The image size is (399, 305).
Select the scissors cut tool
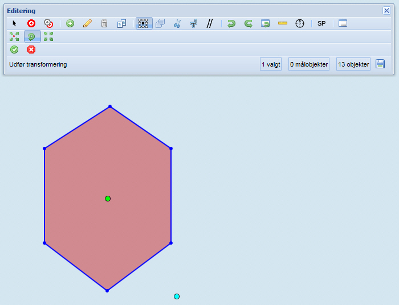click(x=177, y=24)
